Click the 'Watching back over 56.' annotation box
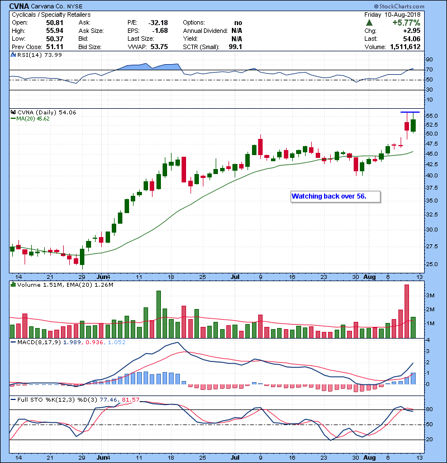447x463 pixels. [x=335, y=197]
